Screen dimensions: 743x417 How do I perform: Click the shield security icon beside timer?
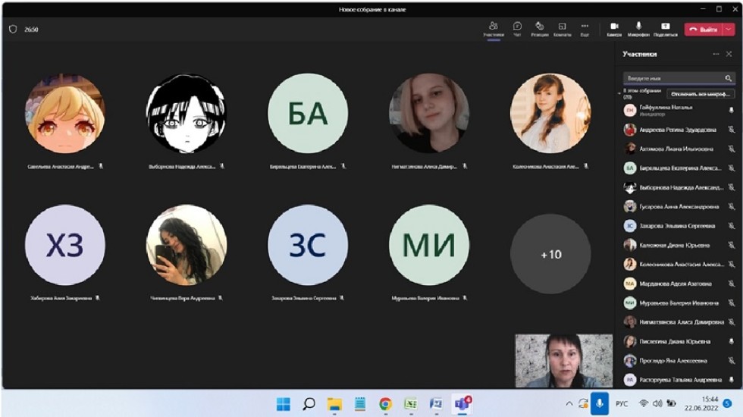(x=13, y=30)
